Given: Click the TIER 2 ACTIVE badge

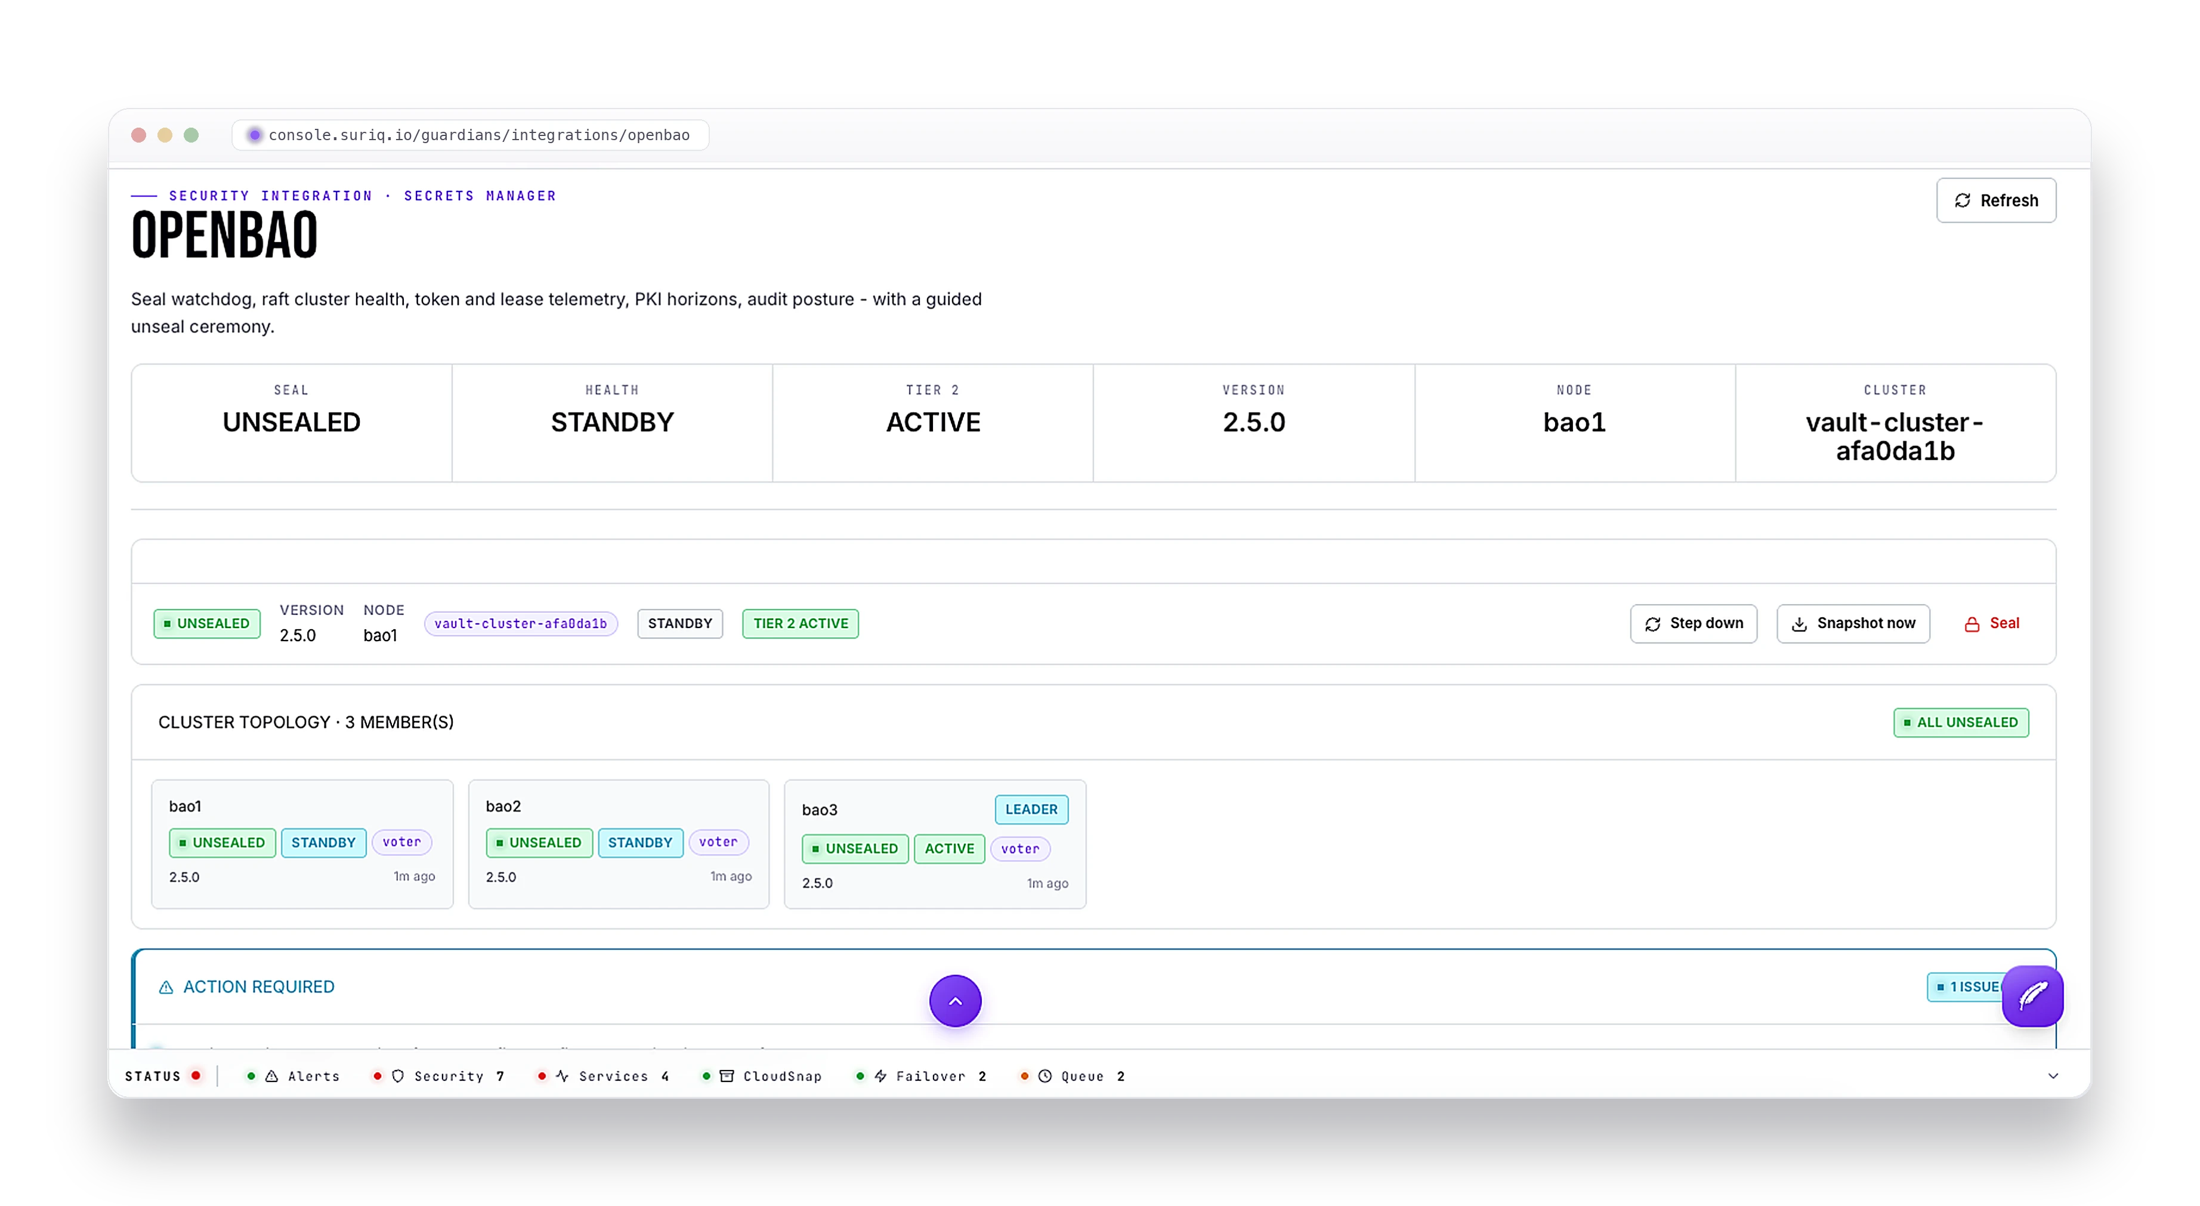Looking at the screenshot, I should tap(800, 623).
